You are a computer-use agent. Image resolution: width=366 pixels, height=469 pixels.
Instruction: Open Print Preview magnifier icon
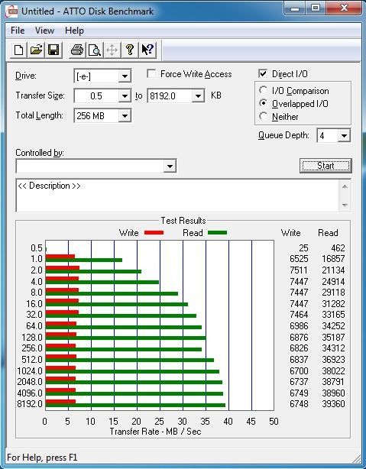coord(95,50)
